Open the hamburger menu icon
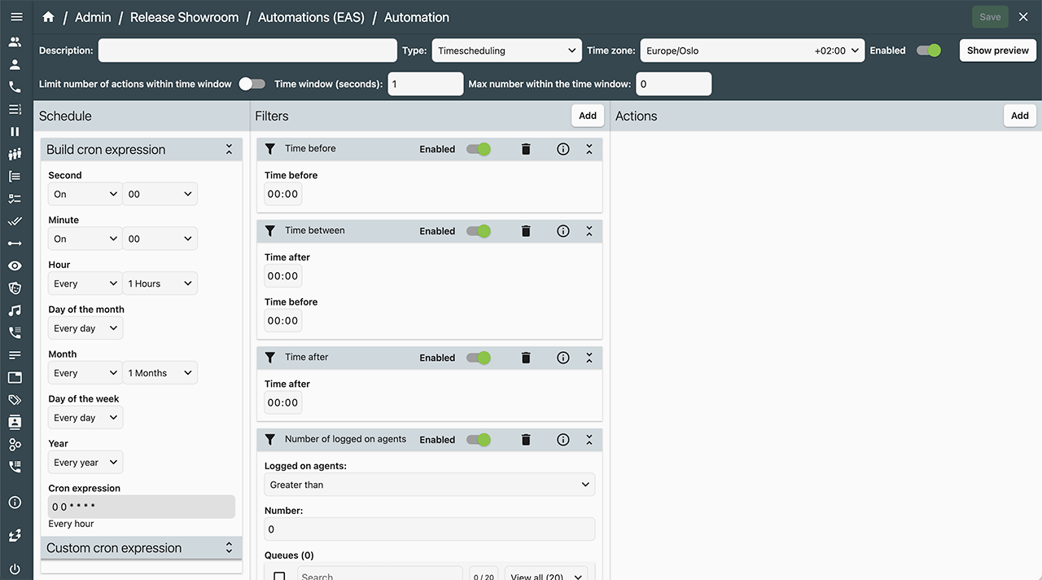 (x=15, y=17)
